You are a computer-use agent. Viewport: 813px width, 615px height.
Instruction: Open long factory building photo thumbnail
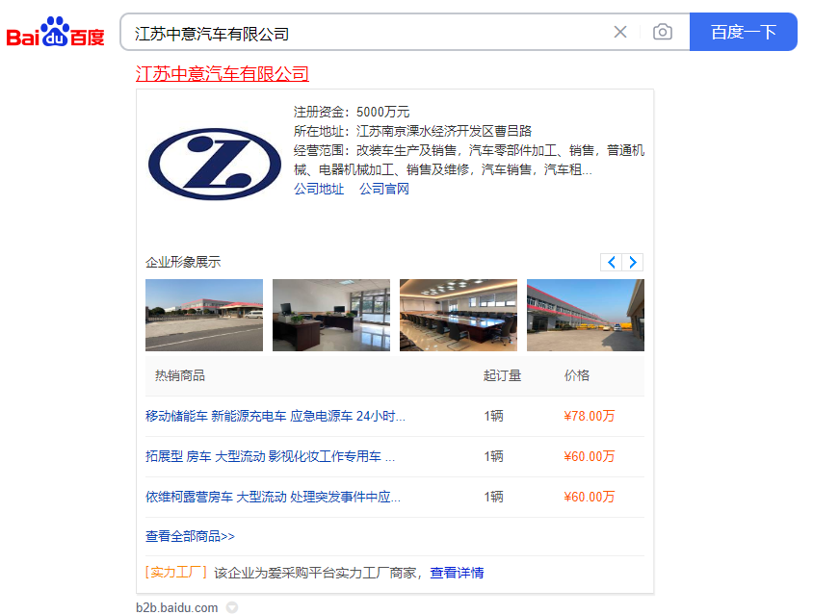586,315
